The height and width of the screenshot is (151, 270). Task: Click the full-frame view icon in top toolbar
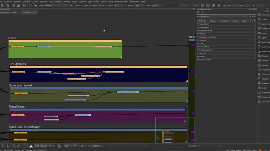coord(208,5)
